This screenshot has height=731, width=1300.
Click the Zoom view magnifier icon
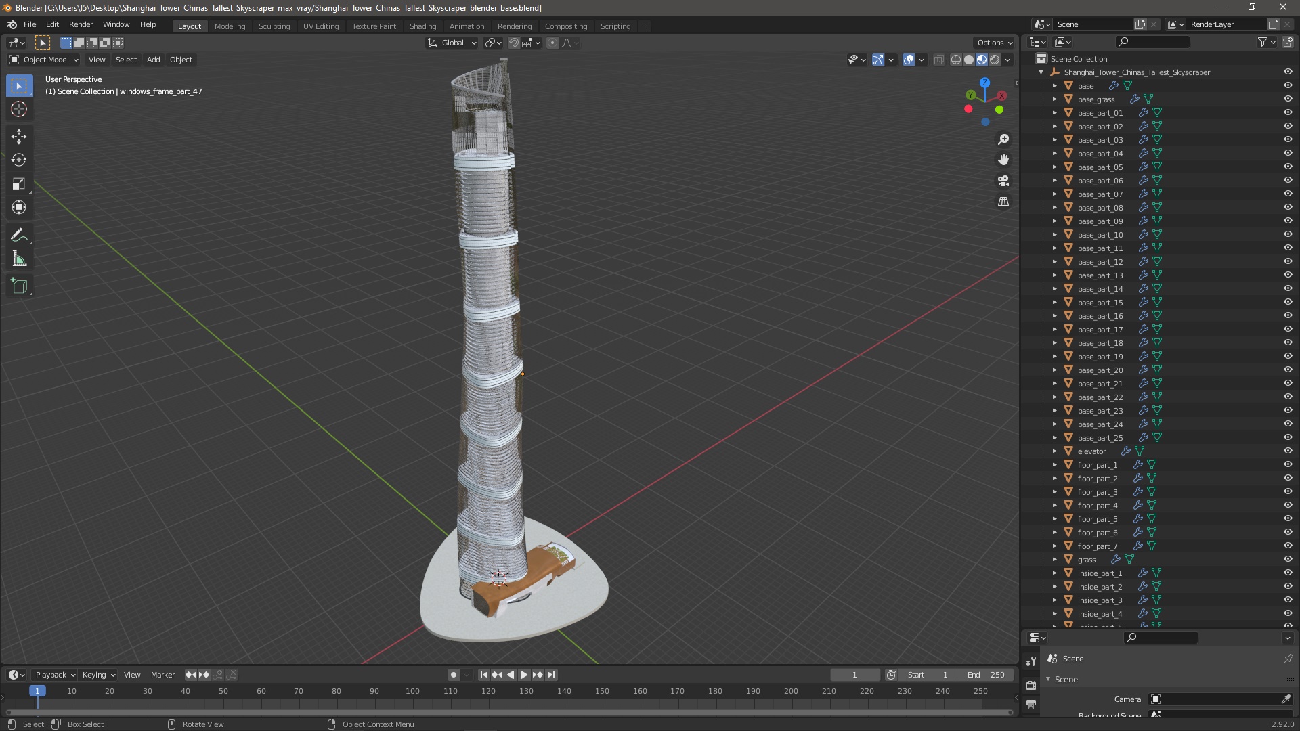pos(1003,139)
